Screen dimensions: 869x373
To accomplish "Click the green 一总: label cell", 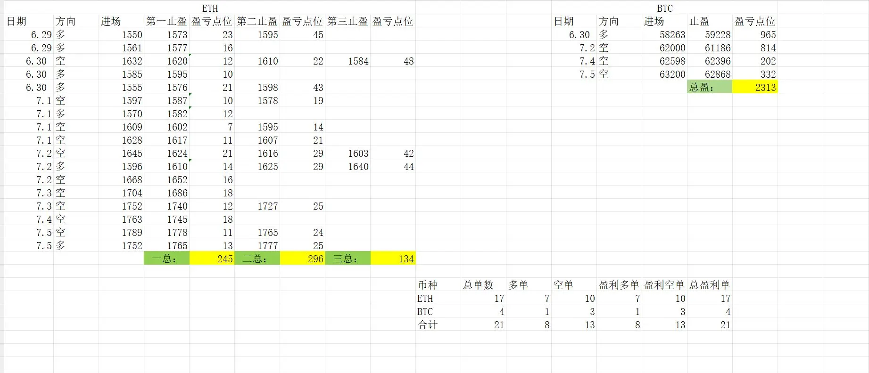I will (x=166, y=259).
